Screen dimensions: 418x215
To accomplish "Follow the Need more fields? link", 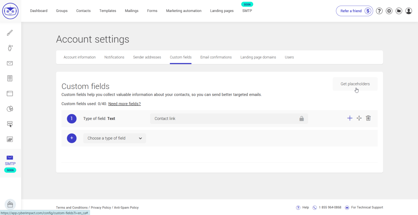I will [x=124, y=104].
